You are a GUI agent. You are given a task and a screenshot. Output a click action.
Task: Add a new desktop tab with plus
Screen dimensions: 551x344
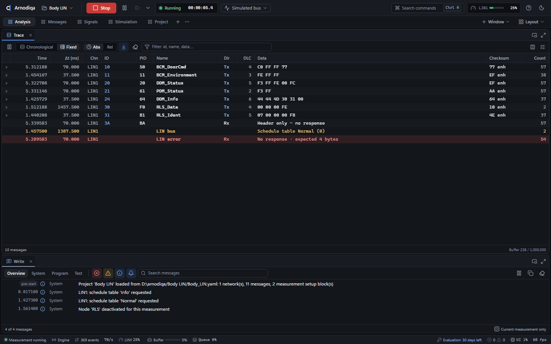click(x=178, y=22)
